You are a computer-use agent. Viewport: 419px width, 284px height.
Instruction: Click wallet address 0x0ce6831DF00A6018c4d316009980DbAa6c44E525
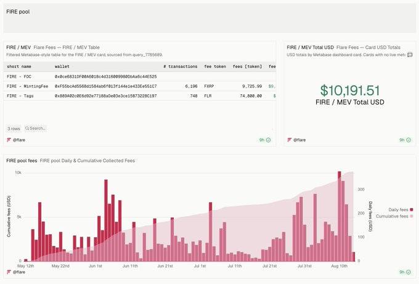pyautogui.click(x=106, y=76)
